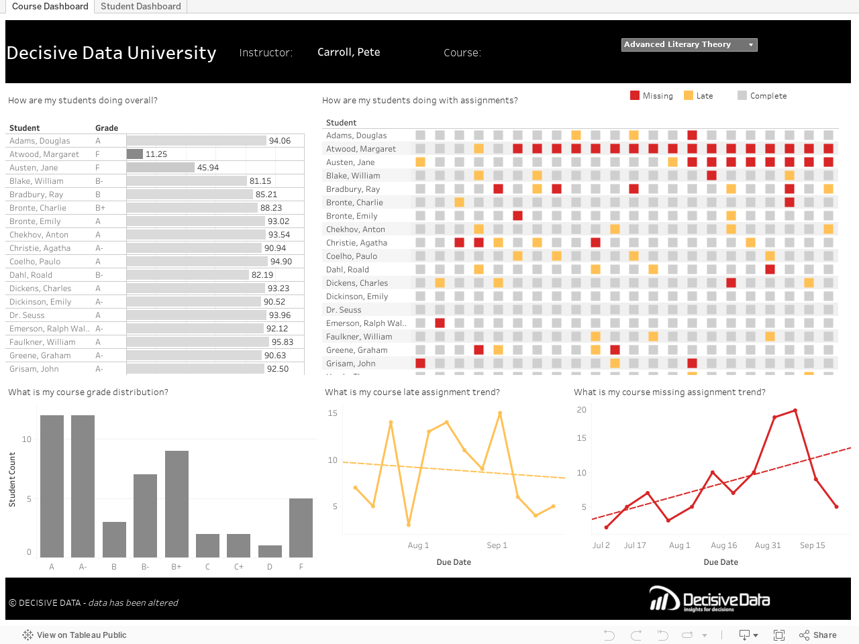Click the B bar in grade distribution chart

(114, 539)
